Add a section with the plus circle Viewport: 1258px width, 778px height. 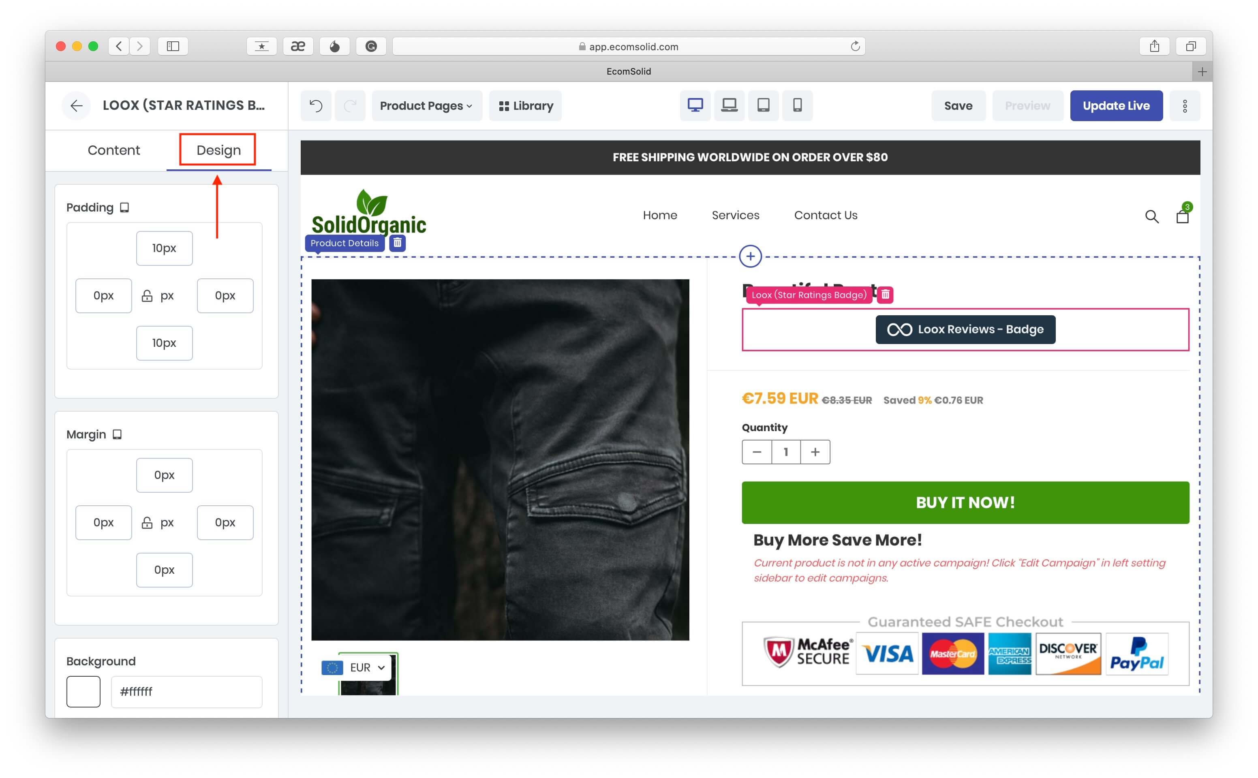point(750,256)
